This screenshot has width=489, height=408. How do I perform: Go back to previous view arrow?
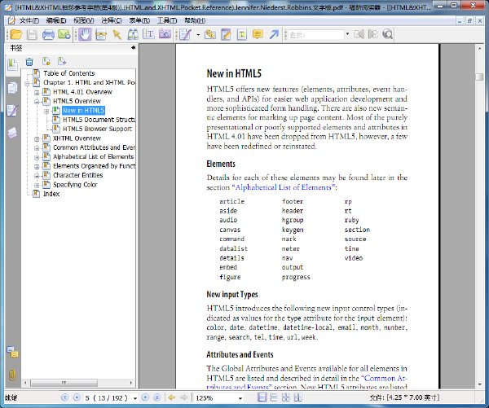pos(171,397)
